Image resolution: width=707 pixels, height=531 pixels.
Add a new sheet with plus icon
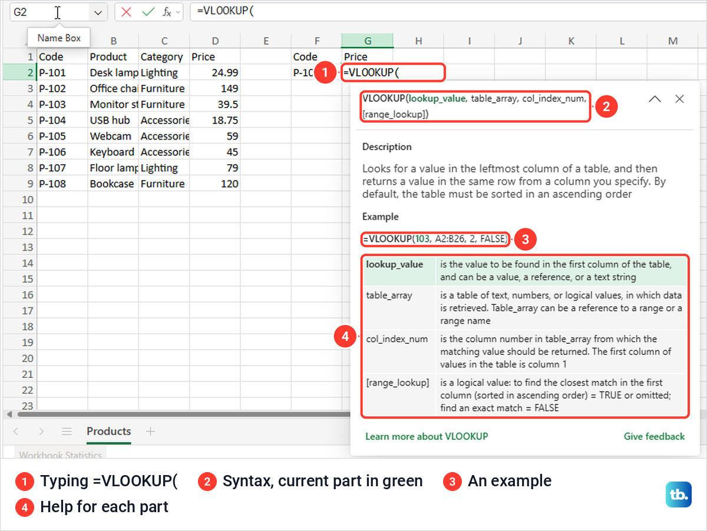150,432
